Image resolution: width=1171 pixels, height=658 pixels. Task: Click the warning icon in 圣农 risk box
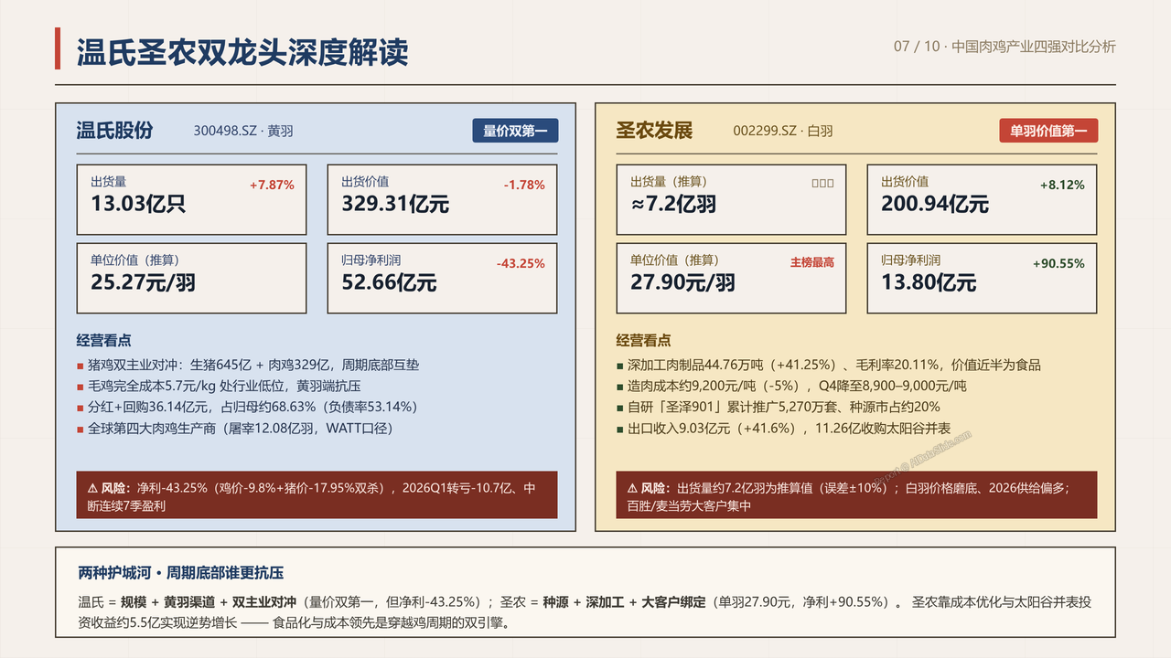pos(633,488)
